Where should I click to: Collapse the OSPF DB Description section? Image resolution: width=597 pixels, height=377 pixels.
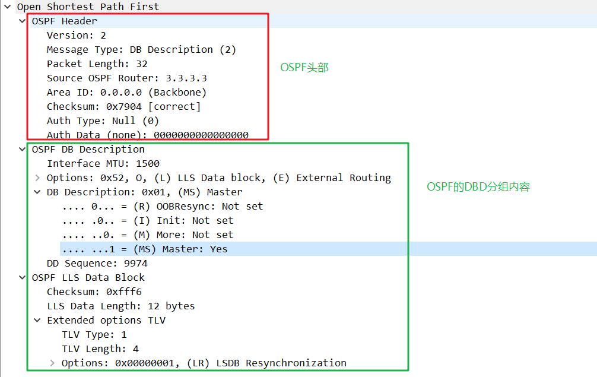tap(22, 149)
